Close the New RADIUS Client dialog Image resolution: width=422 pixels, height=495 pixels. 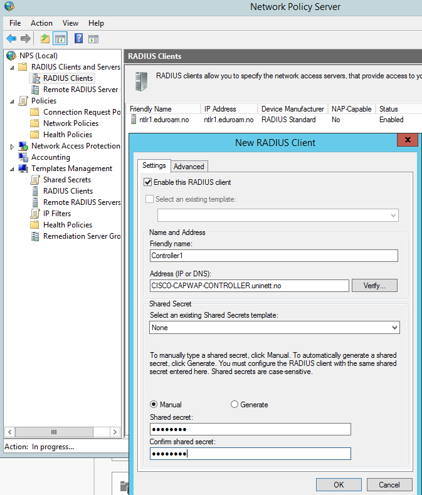[x=408, y=140]
